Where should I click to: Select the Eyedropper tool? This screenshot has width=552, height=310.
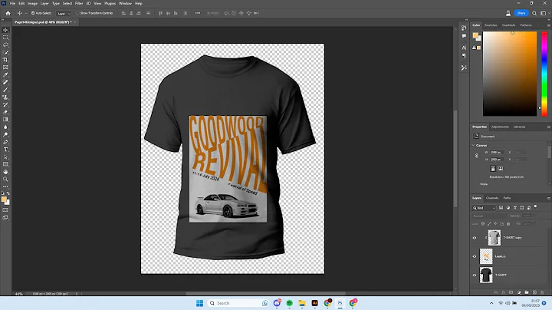tap(5, 74)
